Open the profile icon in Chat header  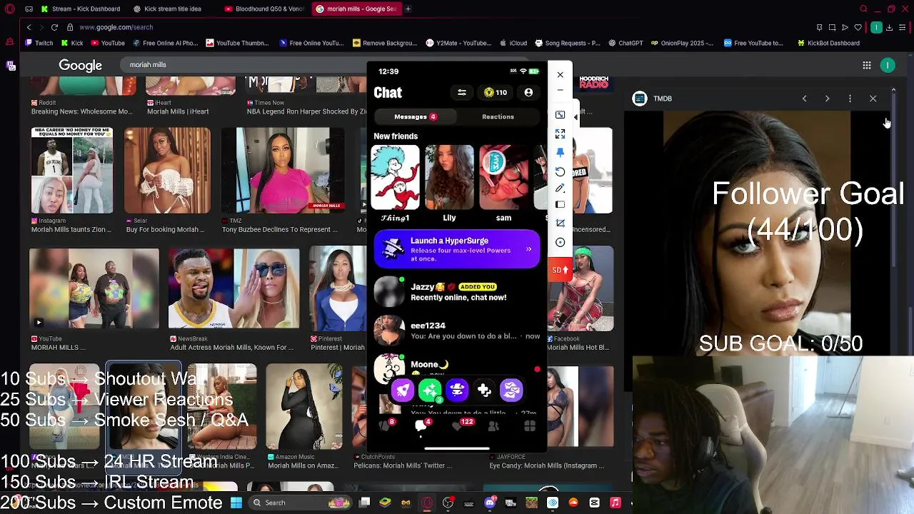click(528, 93)
